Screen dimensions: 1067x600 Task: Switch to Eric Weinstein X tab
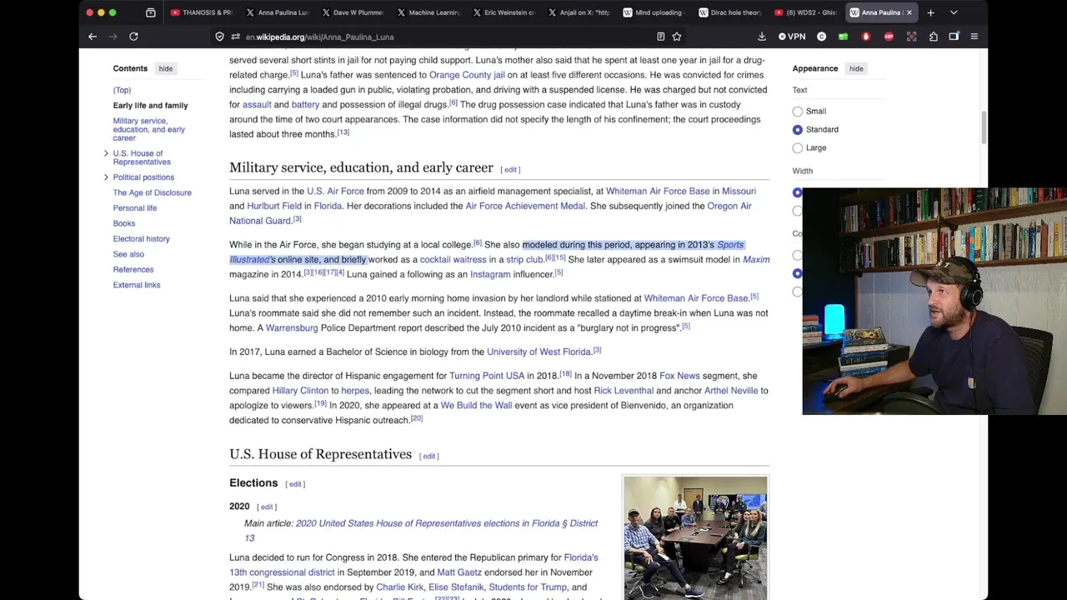point(503,12)
